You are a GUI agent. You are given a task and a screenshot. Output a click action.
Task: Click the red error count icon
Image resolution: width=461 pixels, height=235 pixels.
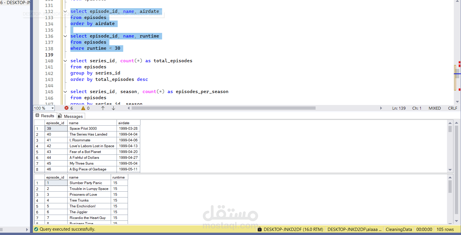pyautogui.click(x=66, y=108)
